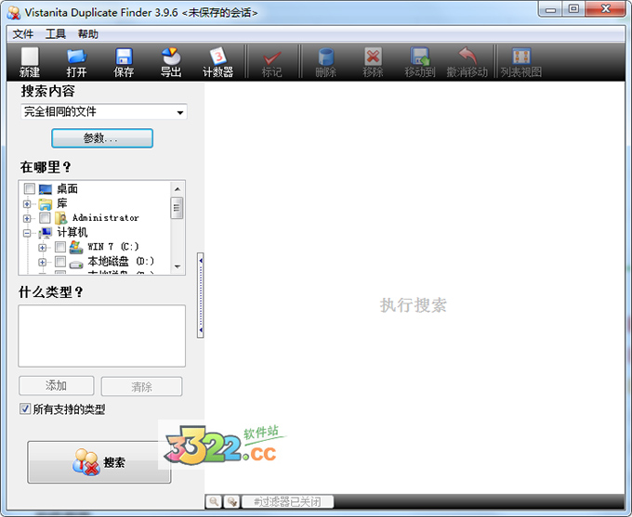
Task: Click the 新建 (New) toolbar icon
Action: [x=30, y=57]
